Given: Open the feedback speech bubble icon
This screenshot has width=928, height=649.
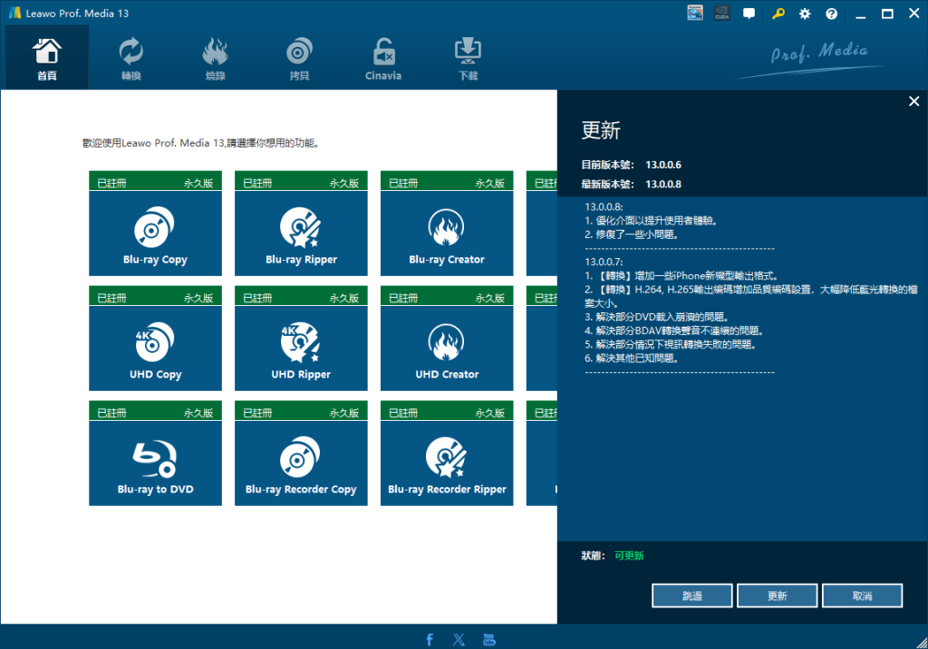Looking at the screenshot, I should click(749, 14).
